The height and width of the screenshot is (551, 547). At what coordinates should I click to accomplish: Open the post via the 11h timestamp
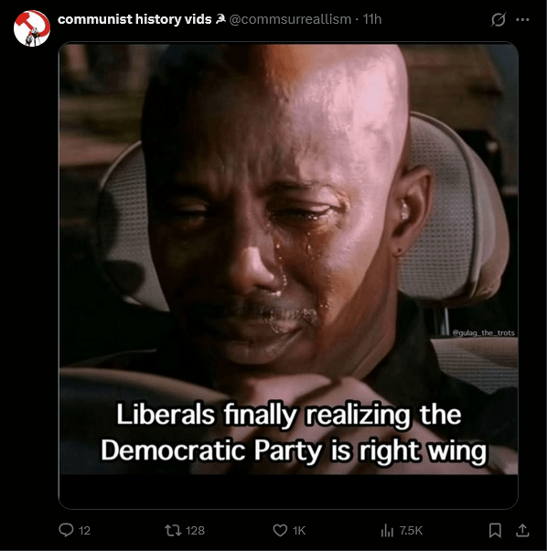[x=371, y=19]
